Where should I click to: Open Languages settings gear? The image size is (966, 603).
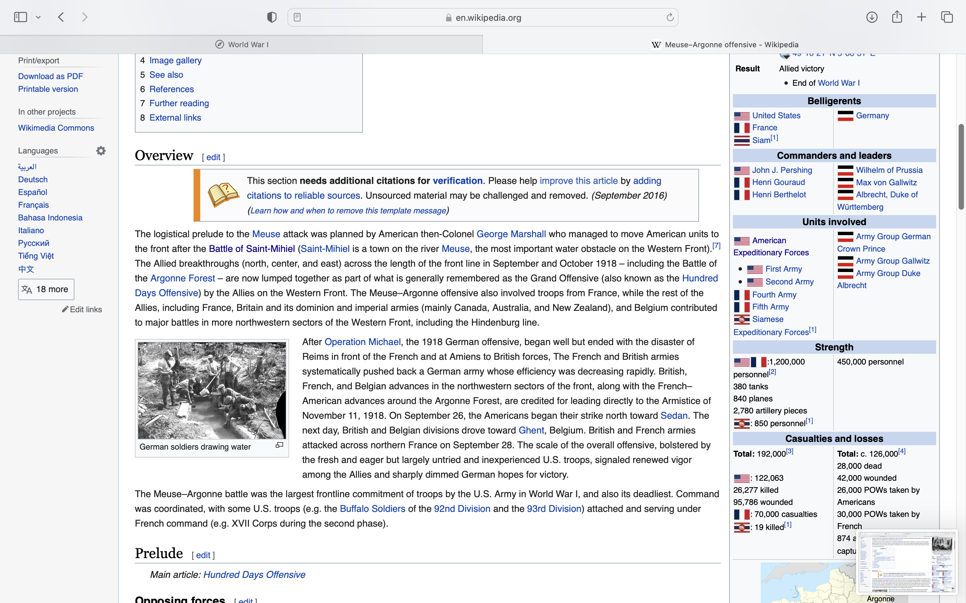pos(101,151)
